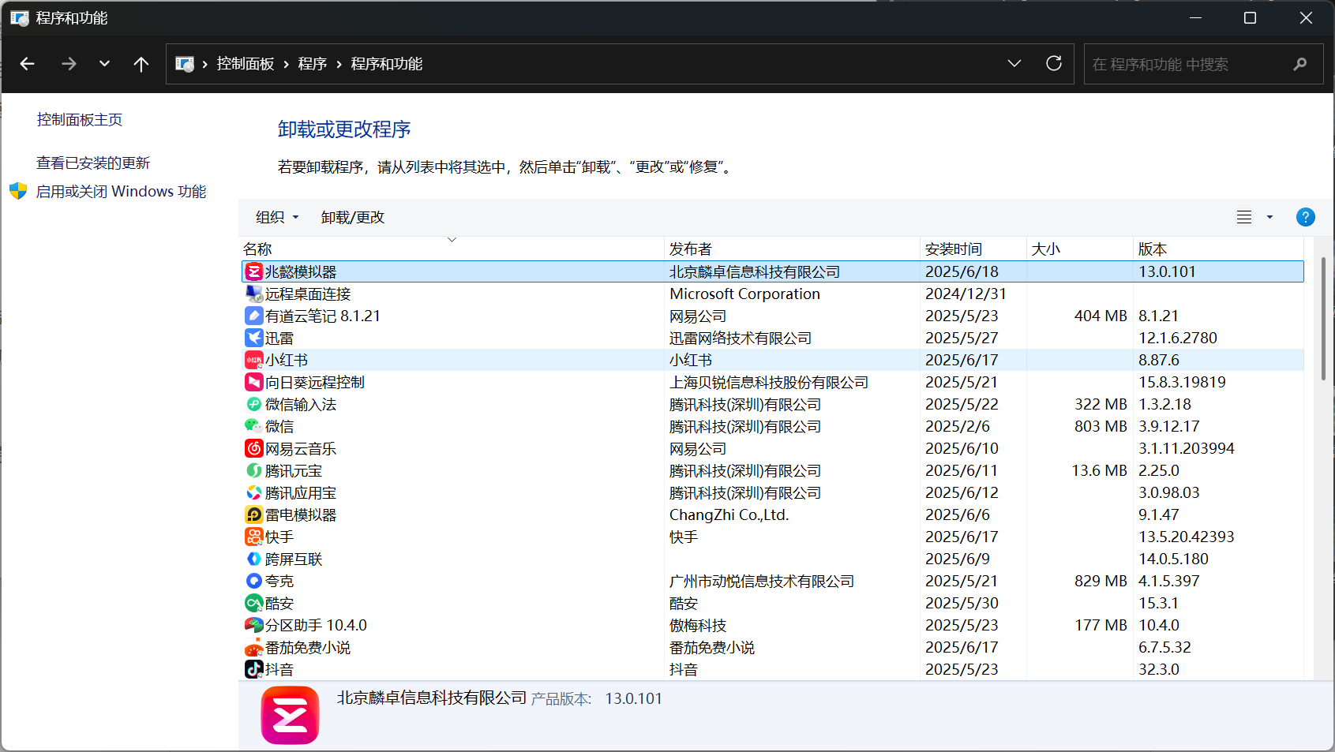The height and width of the screenshot is (752, 1335).
Task: Click publisher 广州市动悦信息技术有限公司
Action: pos(761,581)
